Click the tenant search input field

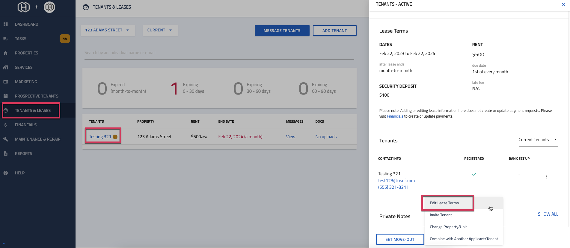click(x=219, y=53)
